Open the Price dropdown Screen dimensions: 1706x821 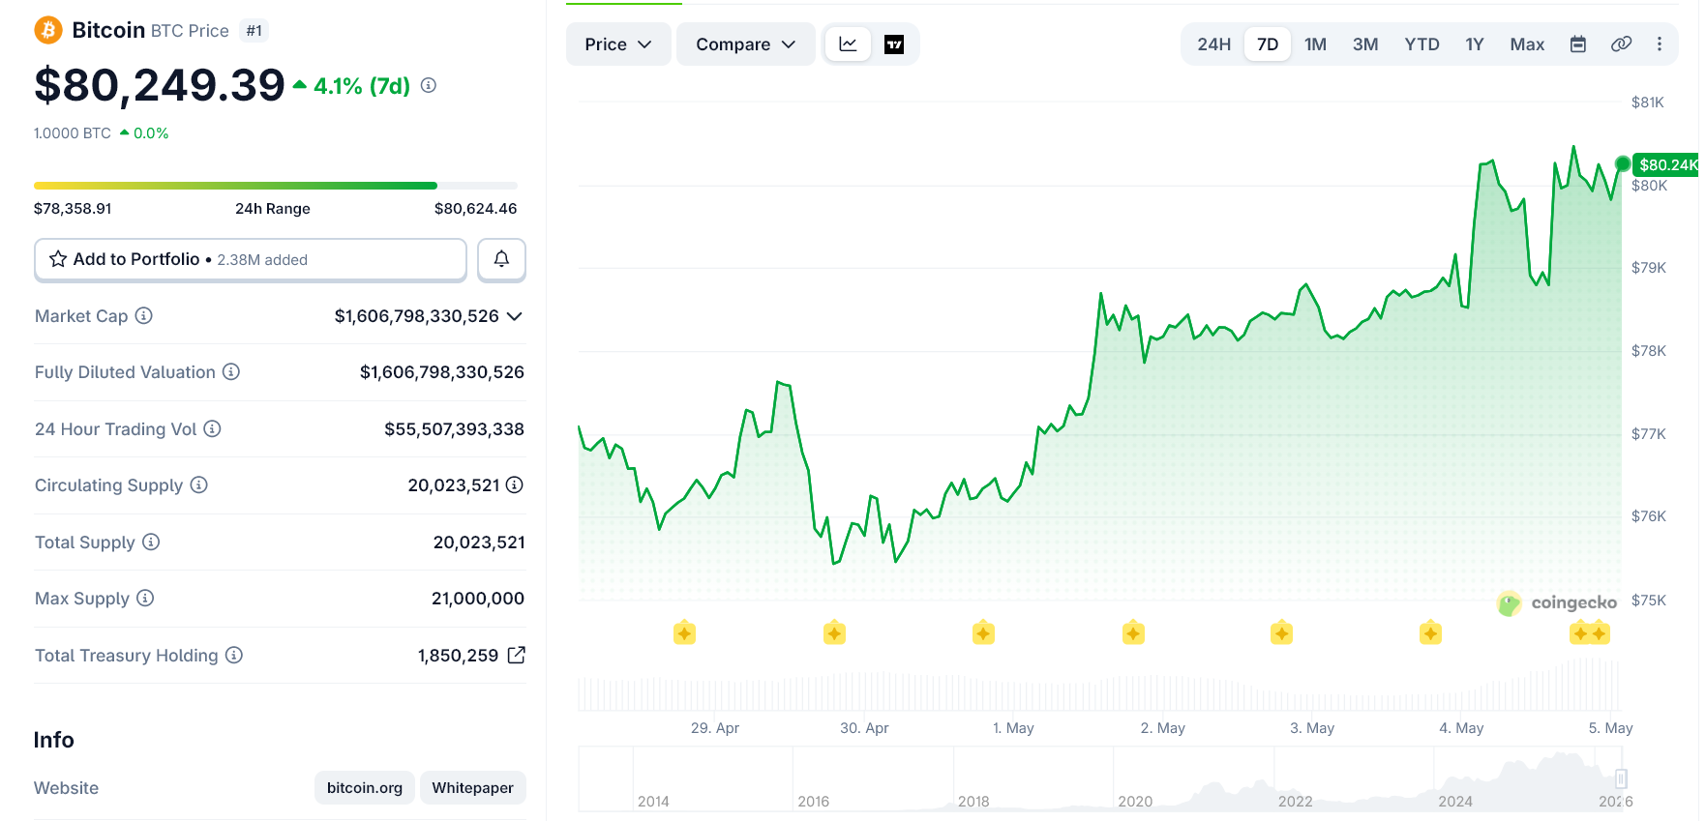pos(618,44)
